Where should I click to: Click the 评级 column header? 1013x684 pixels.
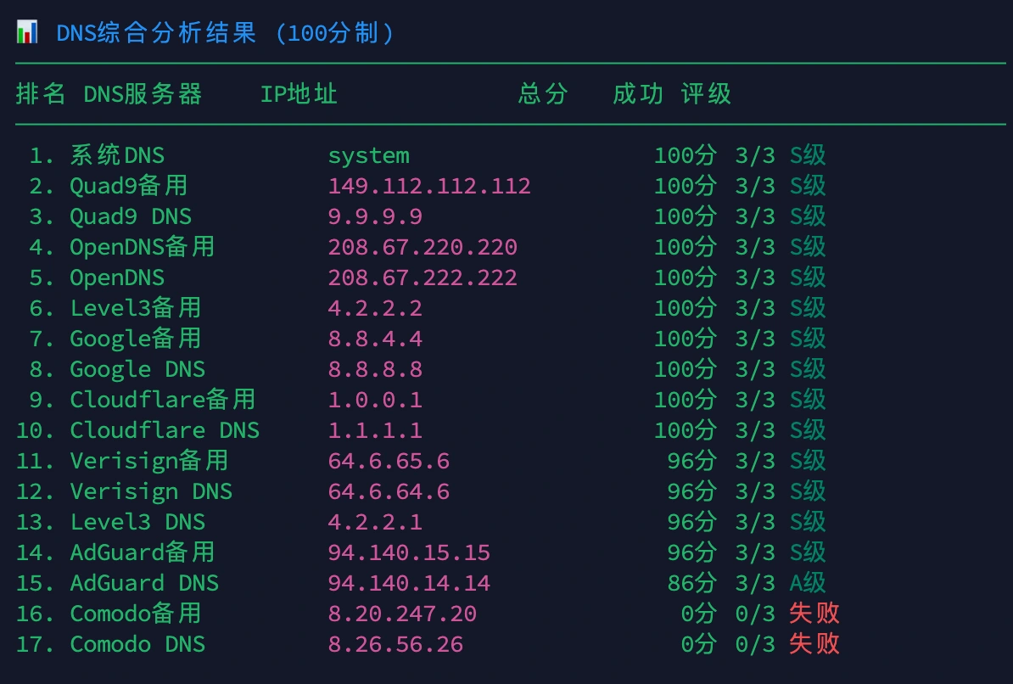pyautogui.click(x=706, y=94)
